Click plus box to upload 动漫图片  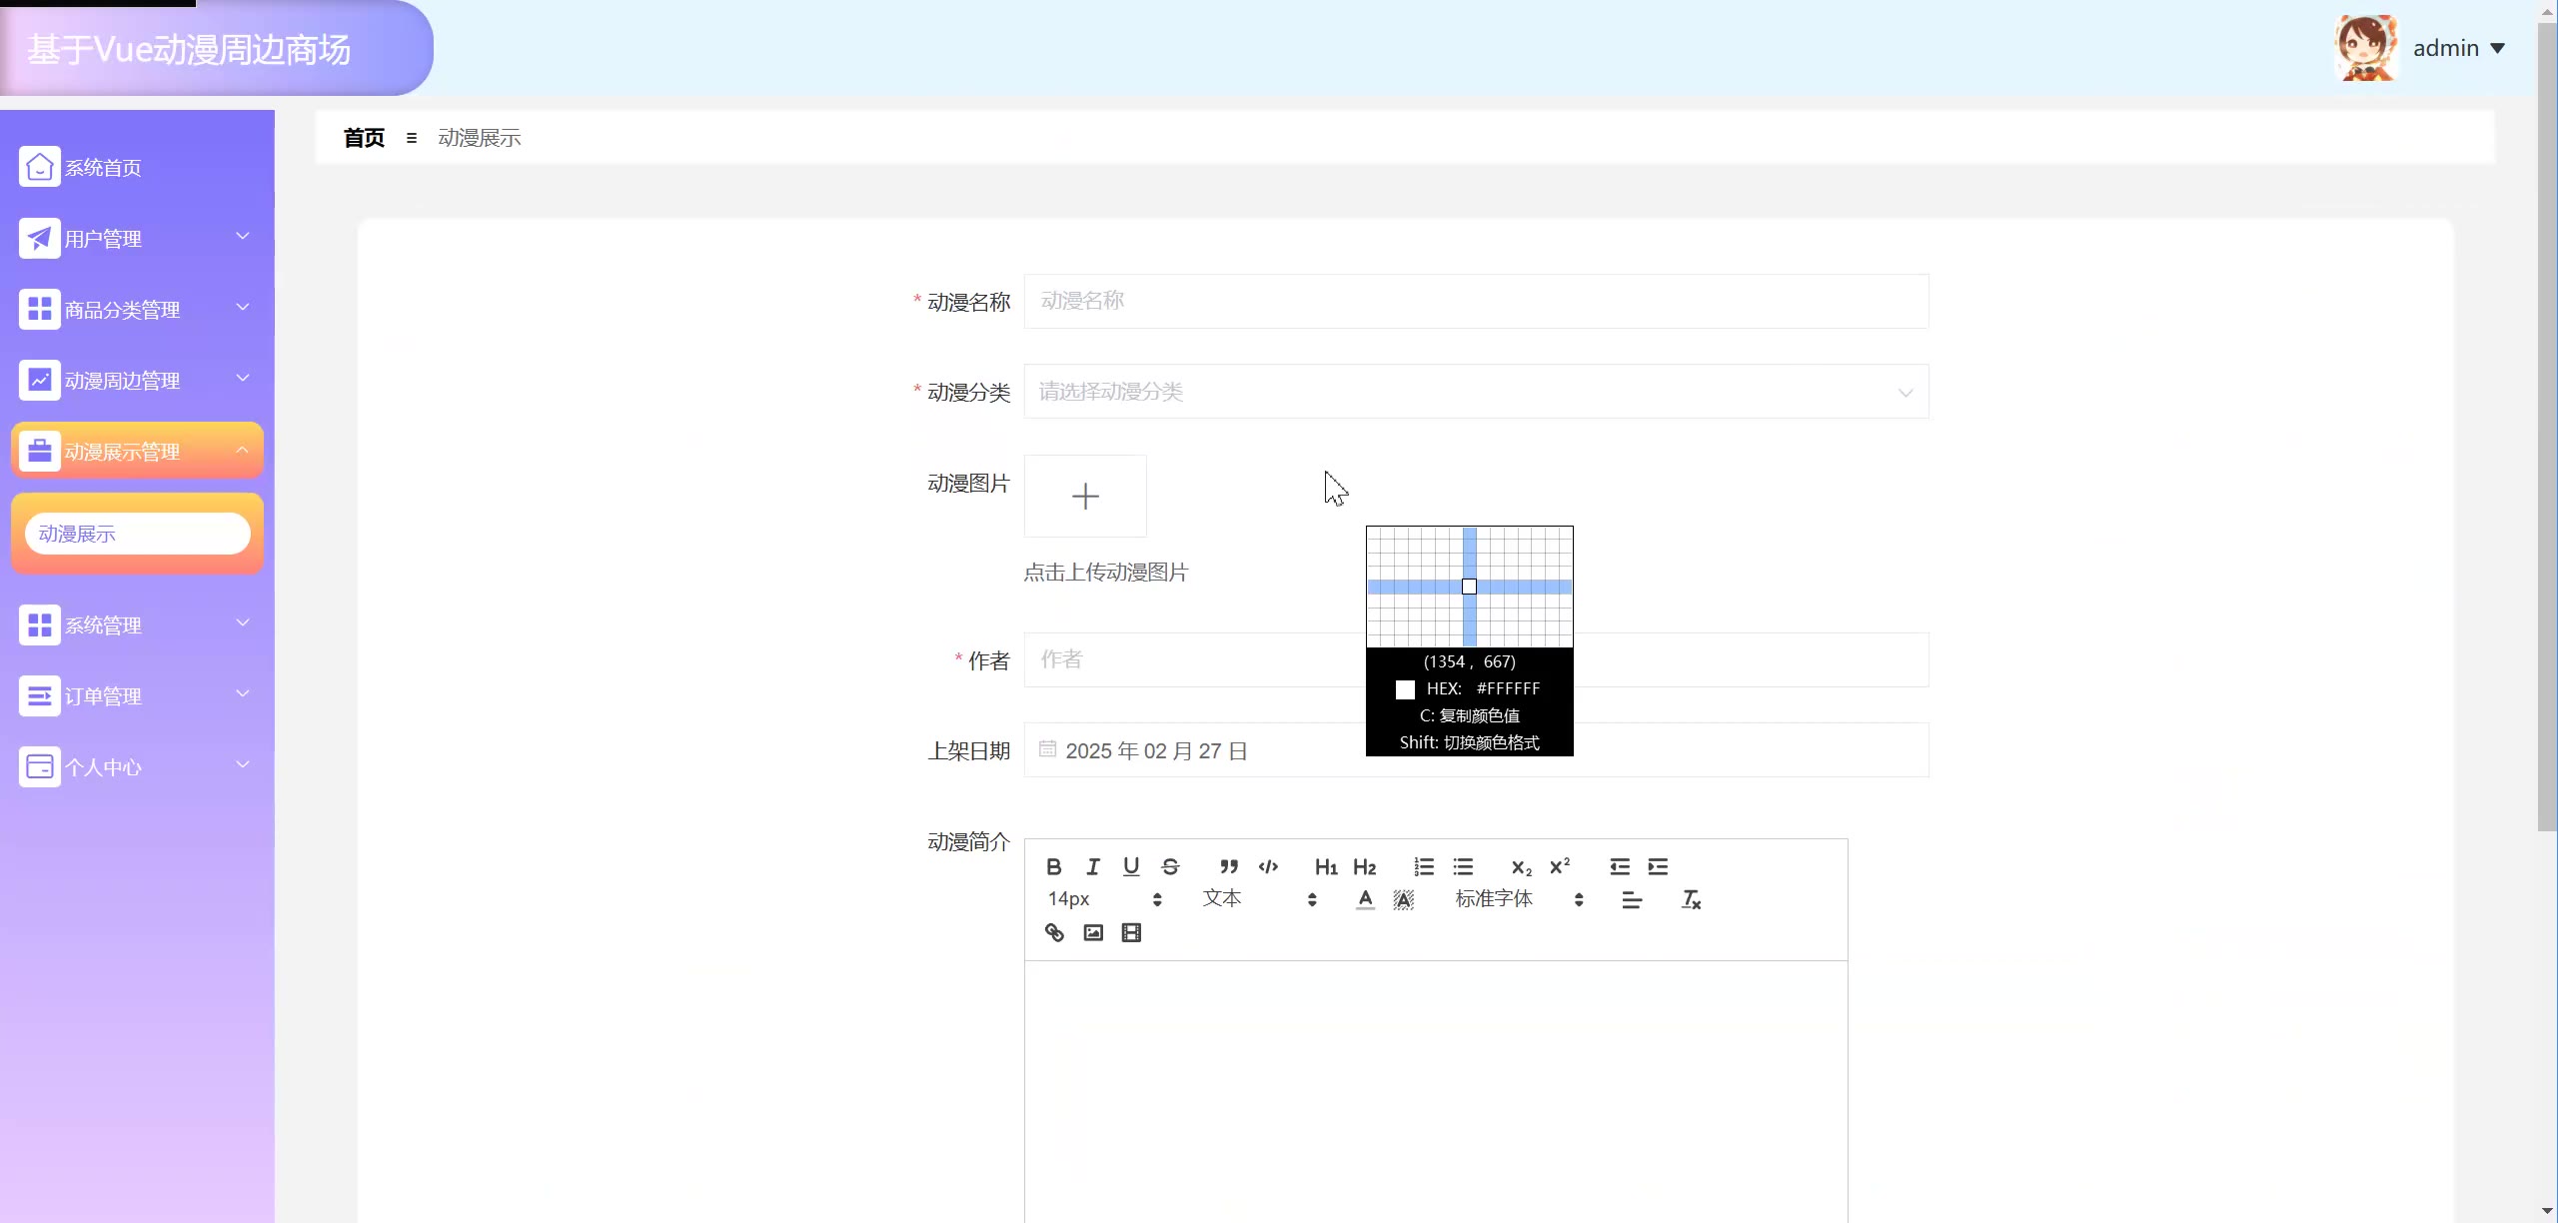pyautogui.click(x=1085, y=497)
